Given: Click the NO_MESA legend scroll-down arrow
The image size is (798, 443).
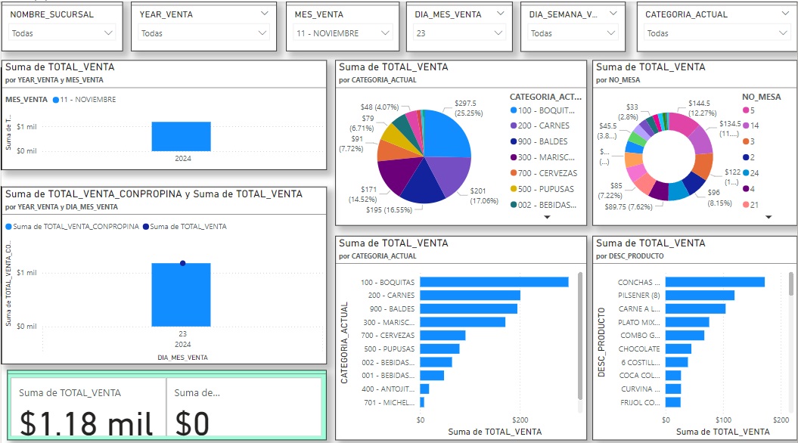Looking at the screenshot, I should [769, 217].
